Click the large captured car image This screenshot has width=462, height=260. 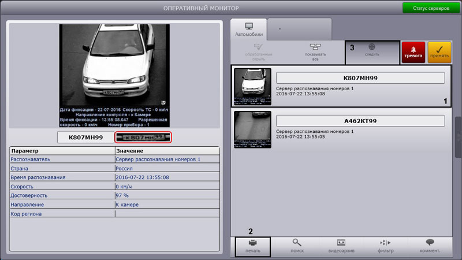click(x=113, y=75)
